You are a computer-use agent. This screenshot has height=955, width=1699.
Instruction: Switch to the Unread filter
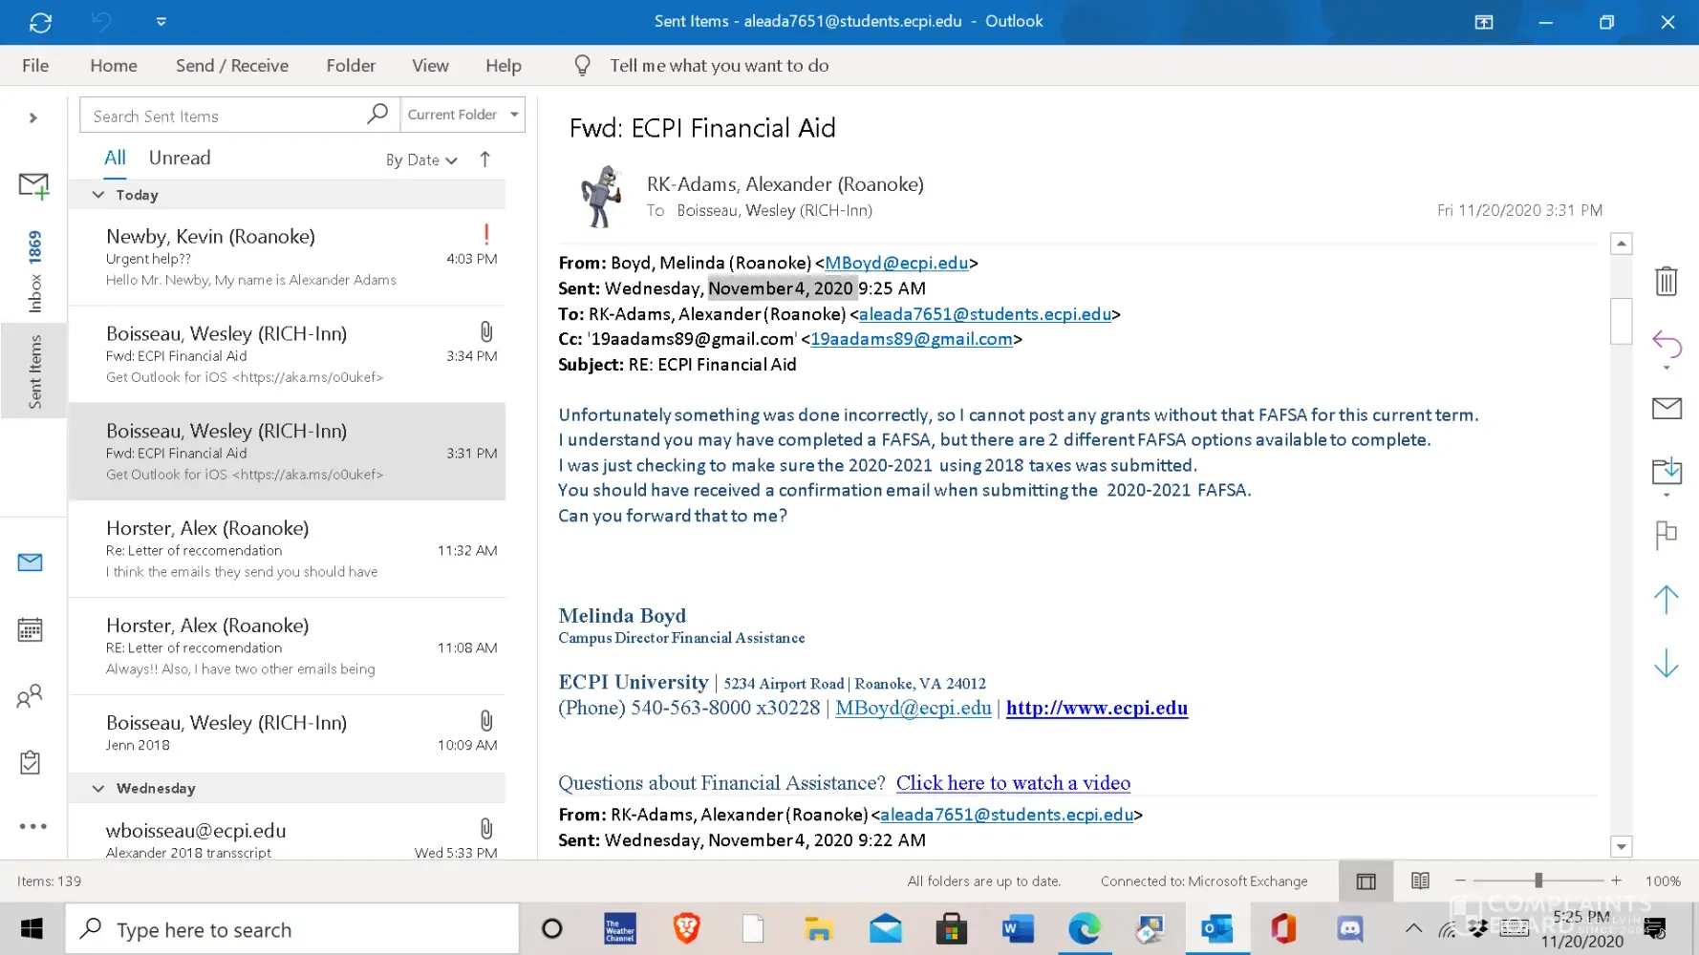(x=180, y=159)
